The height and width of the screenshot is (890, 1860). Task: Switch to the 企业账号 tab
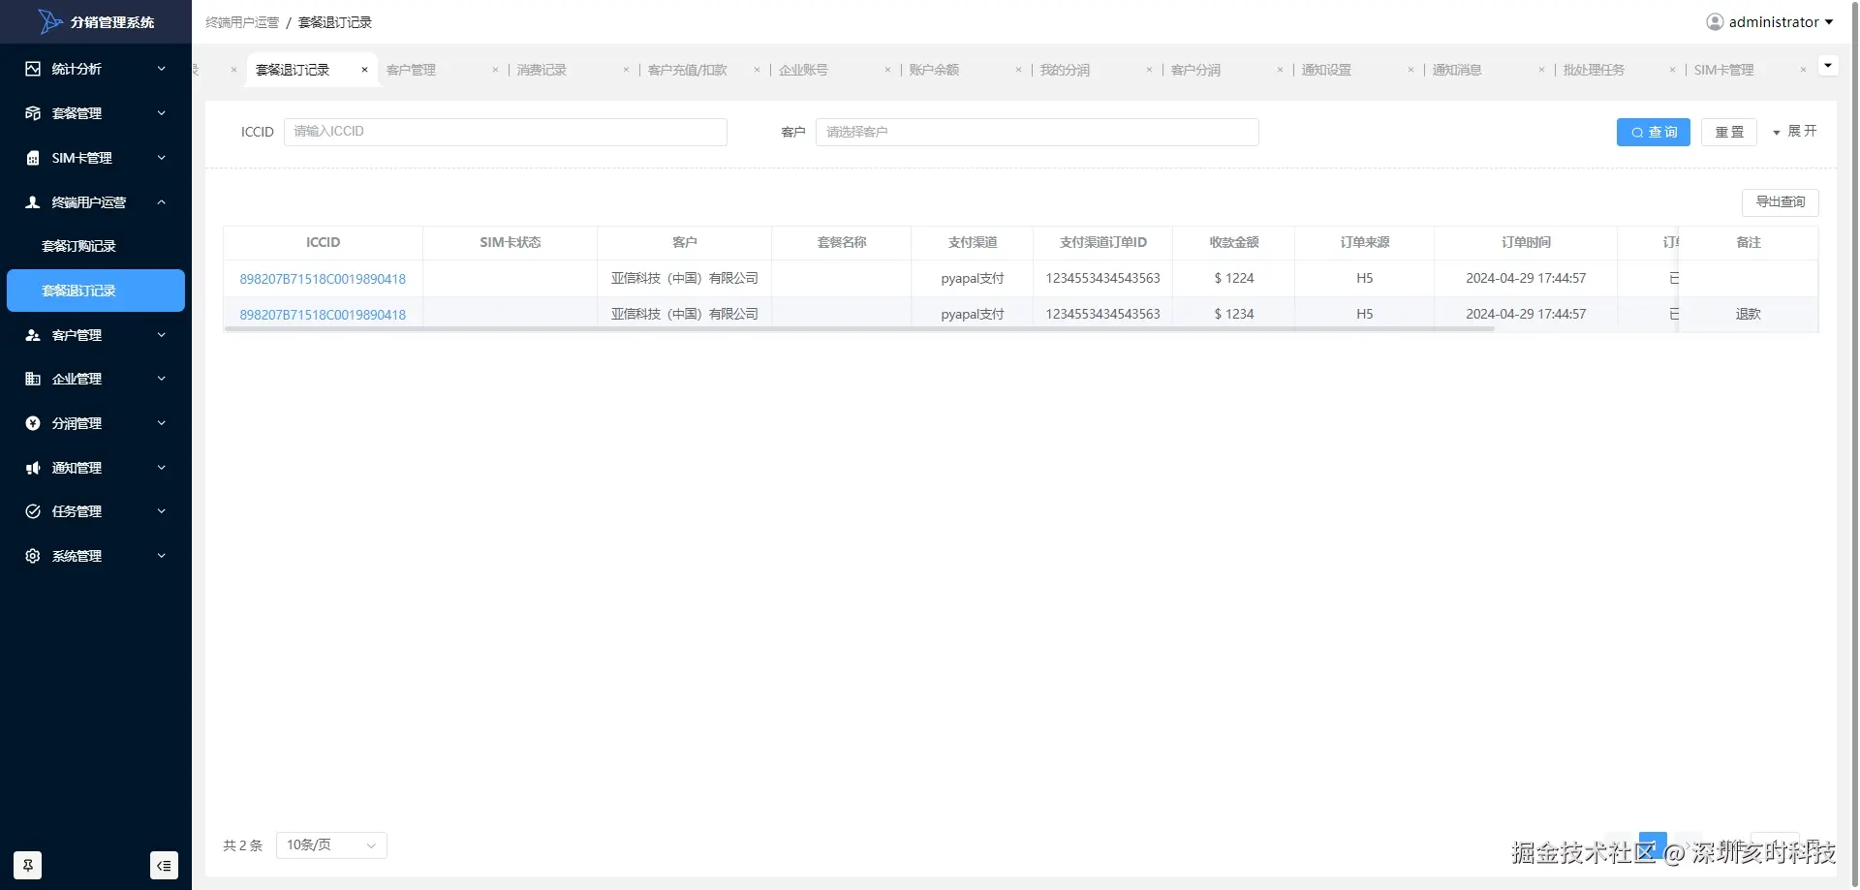pyautogui.click(x=803, y=70)
